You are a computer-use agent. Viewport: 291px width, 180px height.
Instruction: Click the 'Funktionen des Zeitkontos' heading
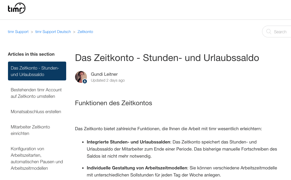pyautogui.click(x=113, y=103)
